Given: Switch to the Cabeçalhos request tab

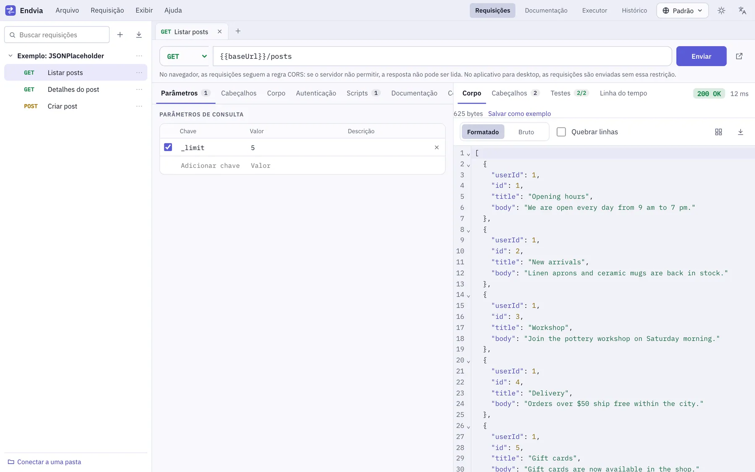Looking at the screenshot, I should (x=239, y=93).
